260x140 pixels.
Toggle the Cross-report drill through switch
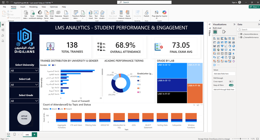(x=231, y=82)
